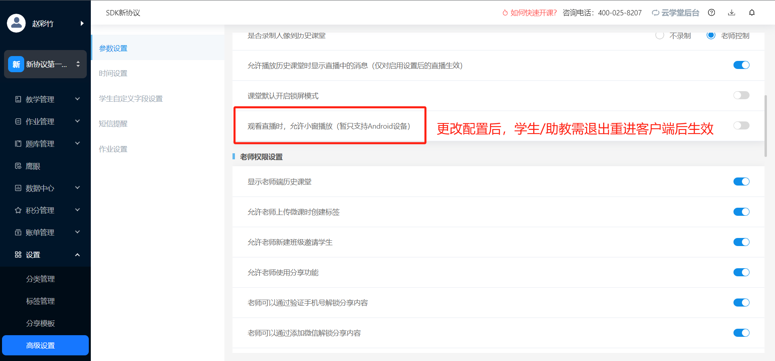This screenshot has height=361, width=775.
Task: Enable 课堂默认开启锁屏模式 switch
Action: tap(741, 95)
